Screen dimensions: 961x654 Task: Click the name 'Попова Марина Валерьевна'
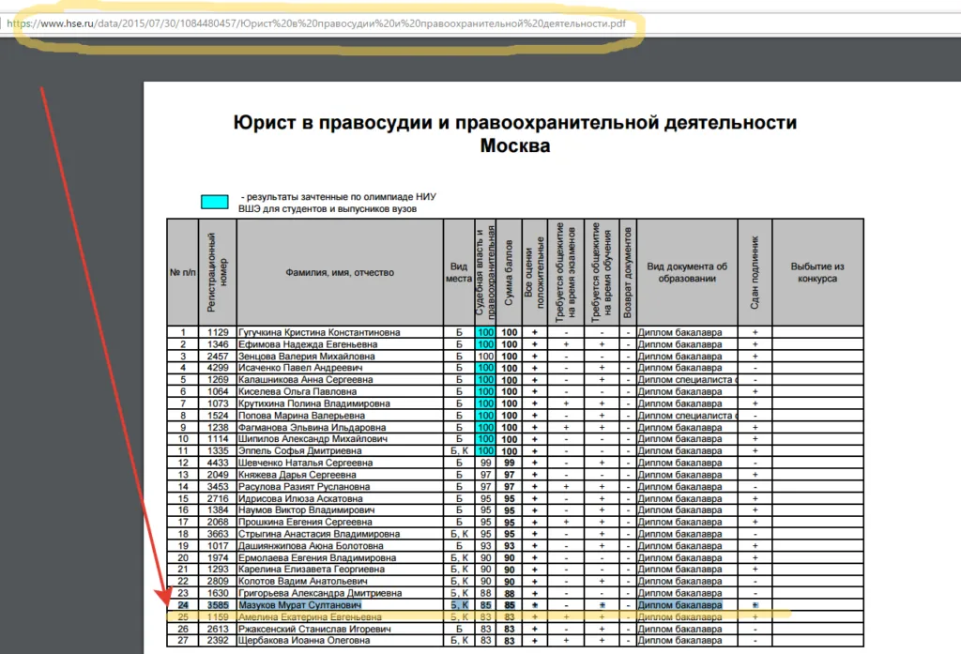(x=301, y=416)
